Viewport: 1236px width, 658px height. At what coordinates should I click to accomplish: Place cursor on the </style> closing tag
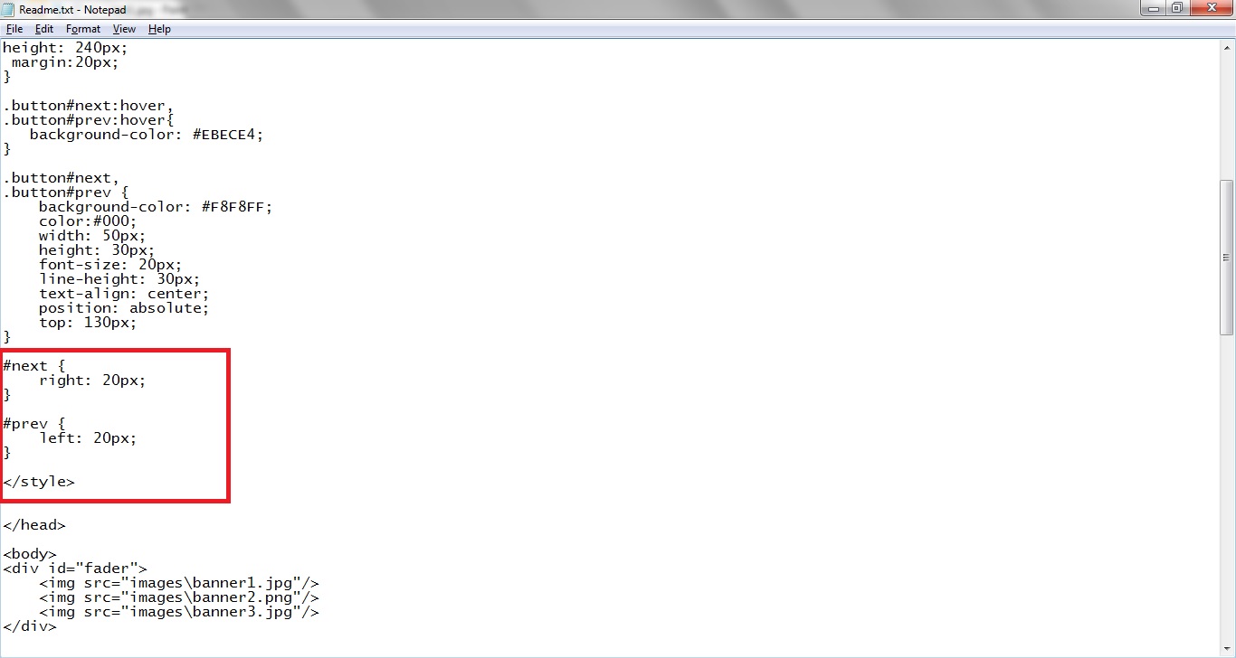(x=39, y=482)
